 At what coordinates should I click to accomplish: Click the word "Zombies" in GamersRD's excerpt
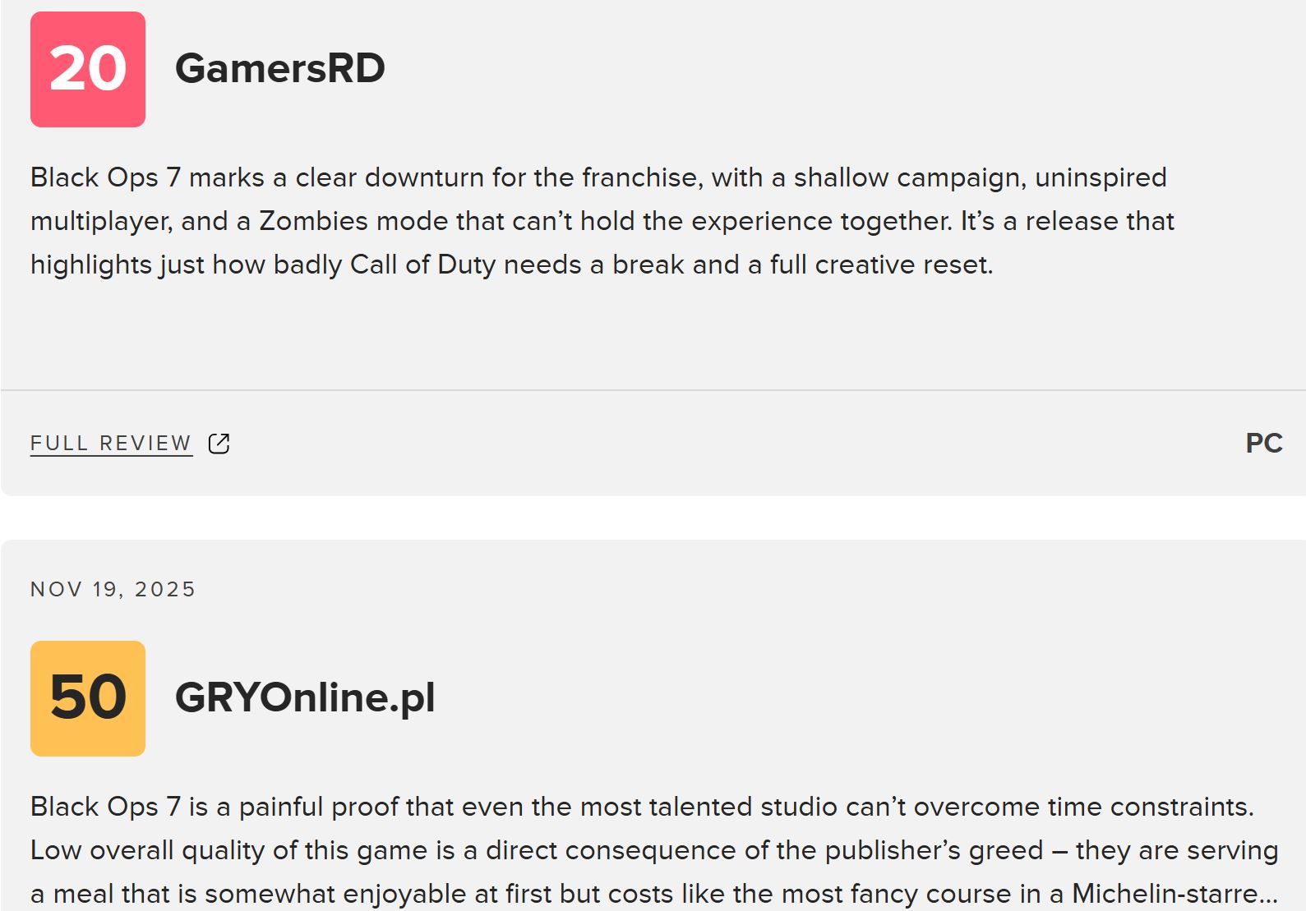click(x=313, y=221)
